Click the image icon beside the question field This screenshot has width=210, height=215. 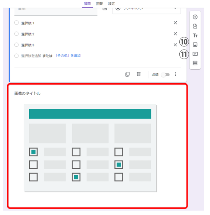(x=104, y=9)
